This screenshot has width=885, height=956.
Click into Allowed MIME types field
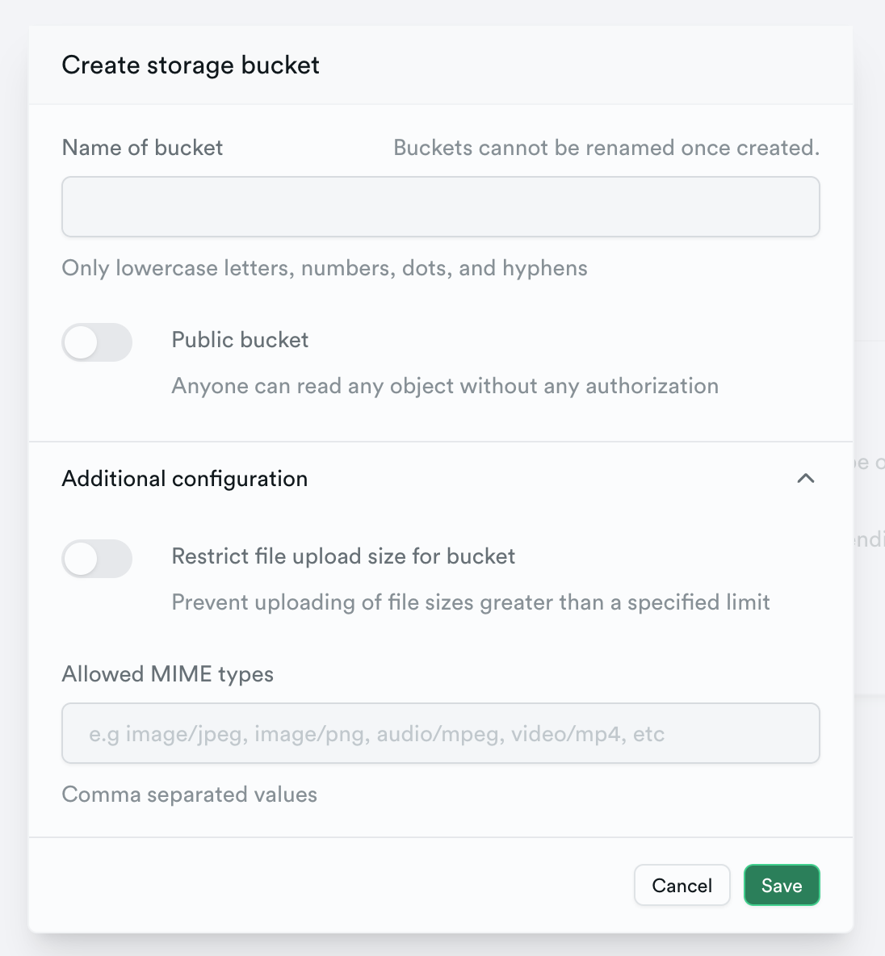(440, 733)
